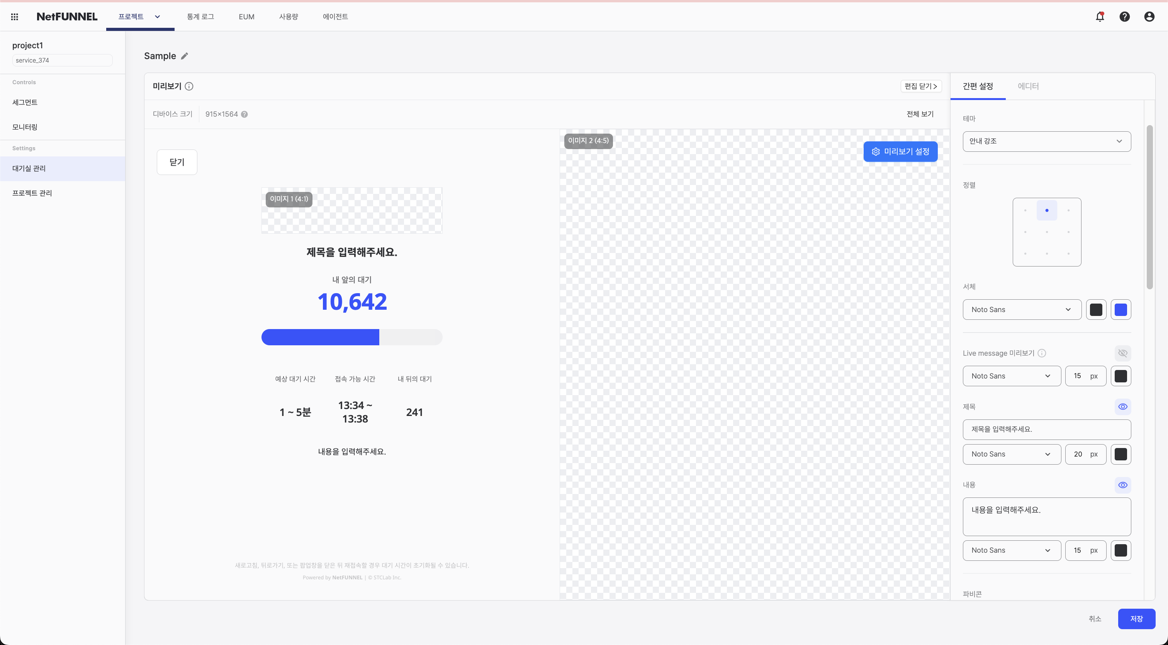
Task: Open the 테마 dropdown showing 안내 강조
Action: point(1046,141)
